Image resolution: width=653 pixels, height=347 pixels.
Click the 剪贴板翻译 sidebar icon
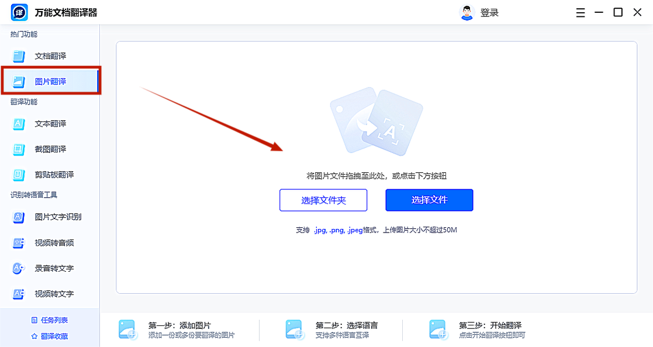pos(19,175)
